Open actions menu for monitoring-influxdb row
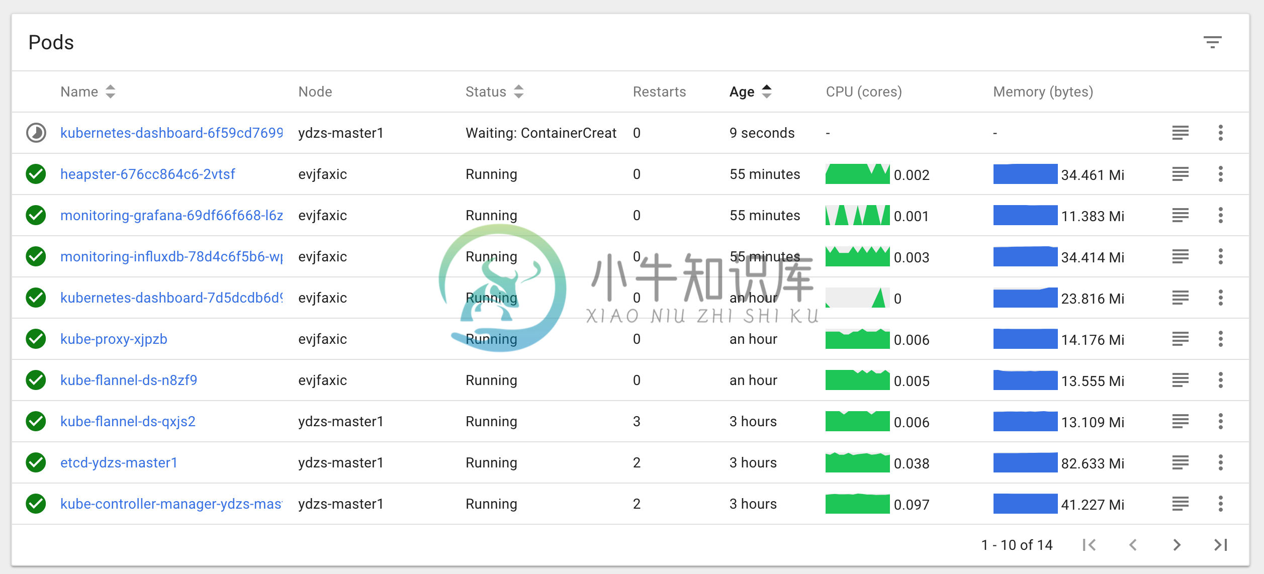Image resolution: width=1264 pixels, height=574 pixels. (x=1220, y=256)
